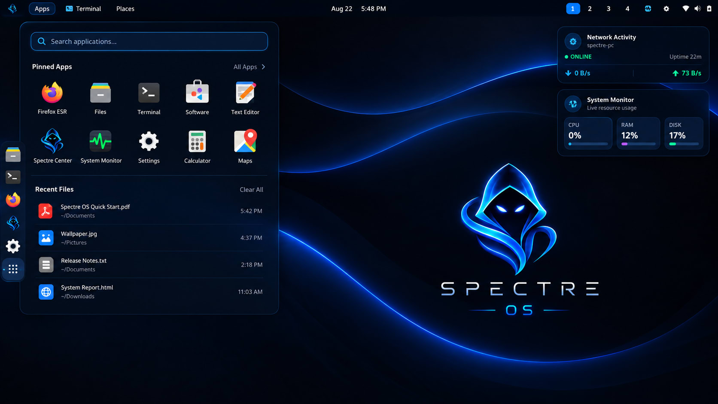Clear All recent files
This screenshot has width=718, height=404.
pyautogui.click(x=251, y=190)
